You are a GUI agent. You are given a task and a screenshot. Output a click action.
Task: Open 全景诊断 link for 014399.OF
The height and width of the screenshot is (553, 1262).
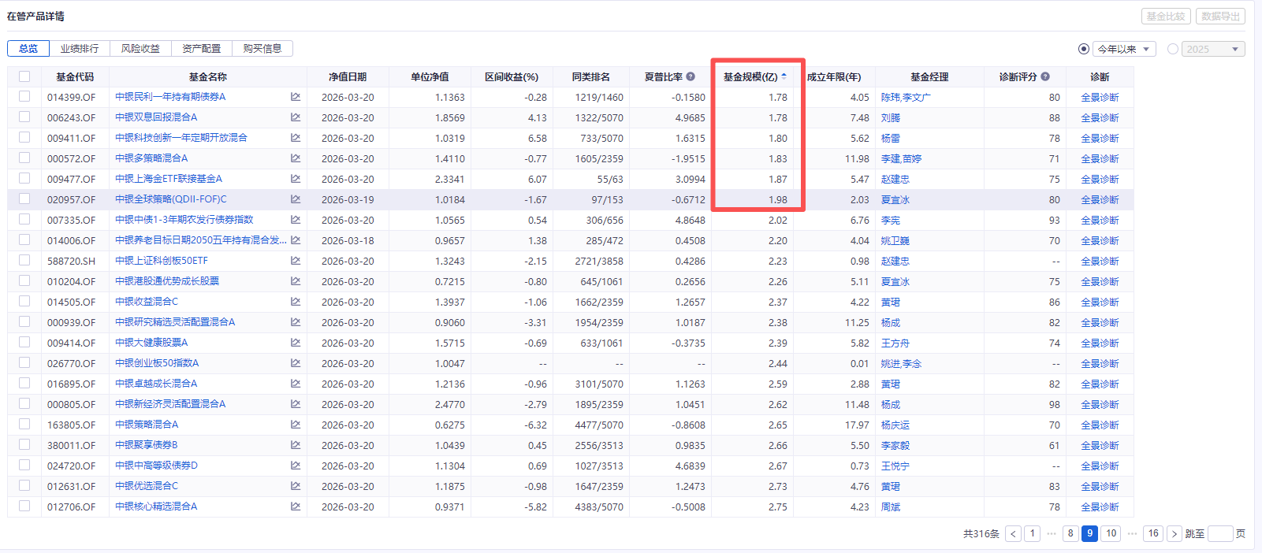coord(1100,97)
